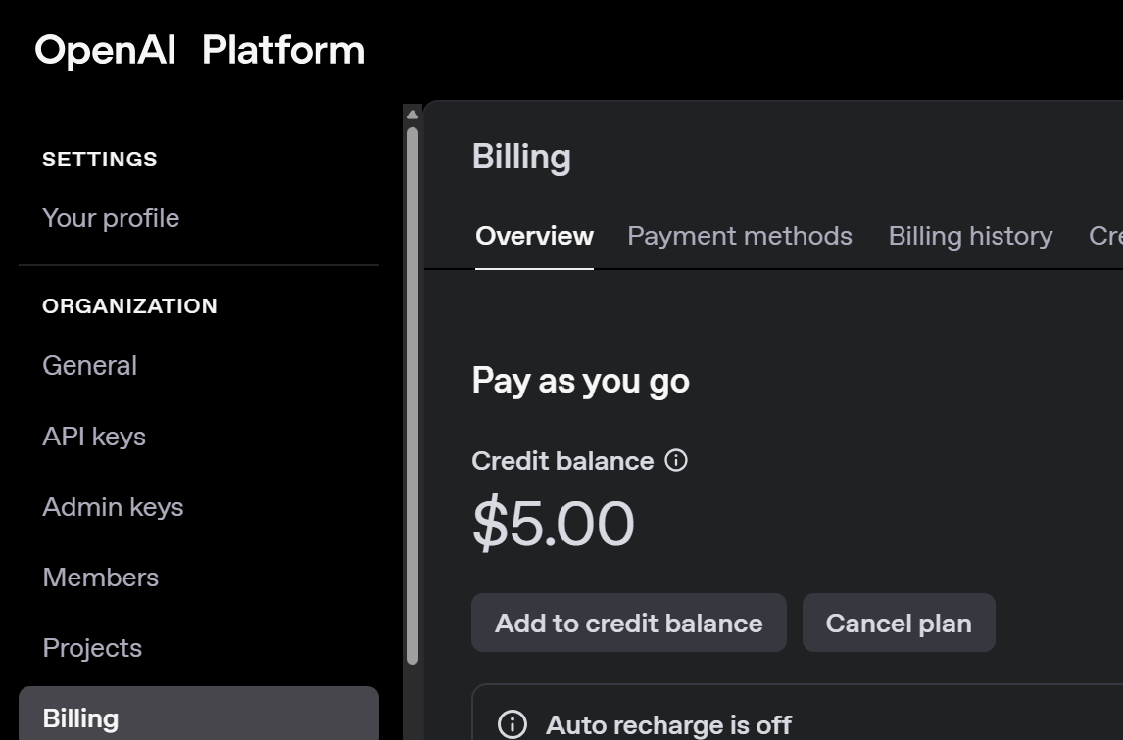Click the sidebar scrollbar thumb

click(x=413, y=392)
